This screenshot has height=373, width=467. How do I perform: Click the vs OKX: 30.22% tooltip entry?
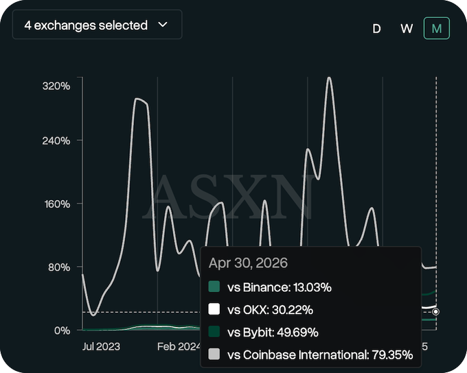[x=270, y=310]
